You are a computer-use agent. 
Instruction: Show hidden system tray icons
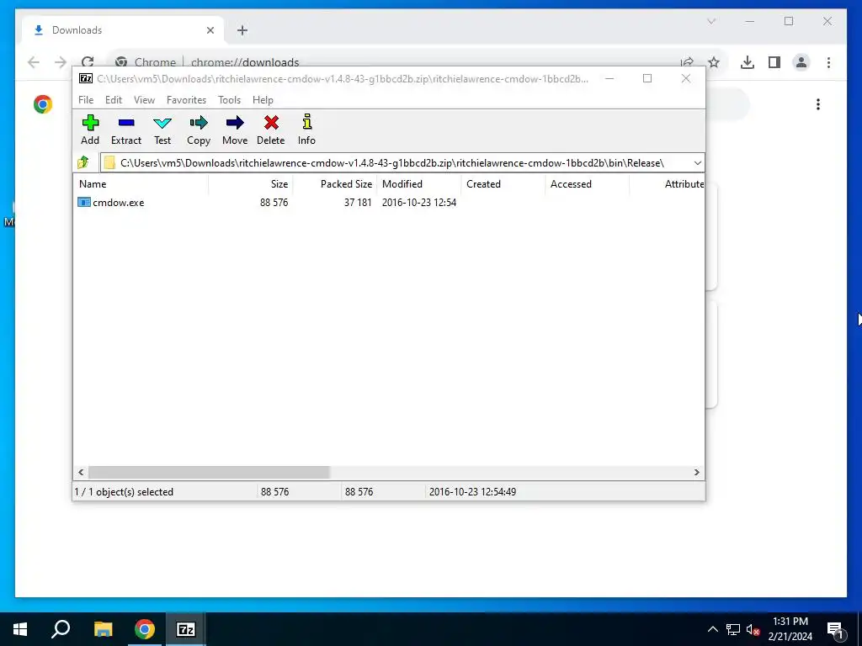pos(712,629)
